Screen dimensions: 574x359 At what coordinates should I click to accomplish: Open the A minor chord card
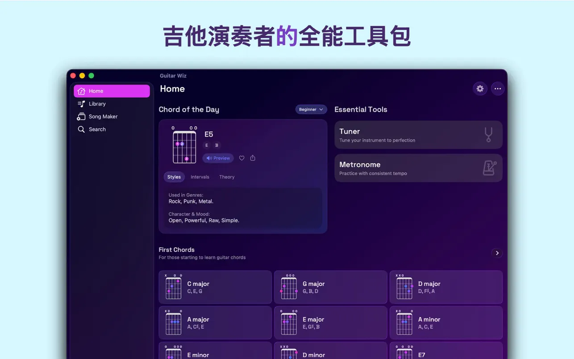[x=446, y=323]
